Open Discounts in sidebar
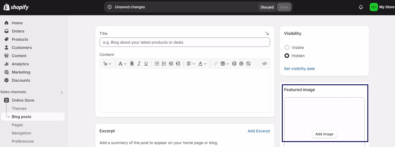The width and height of the screenshot is (395, 147). 21,80
